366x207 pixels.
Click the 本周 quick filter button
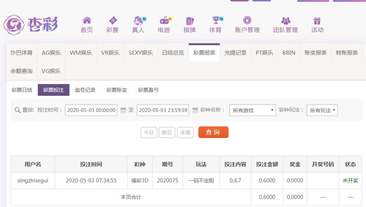point(185,132)
